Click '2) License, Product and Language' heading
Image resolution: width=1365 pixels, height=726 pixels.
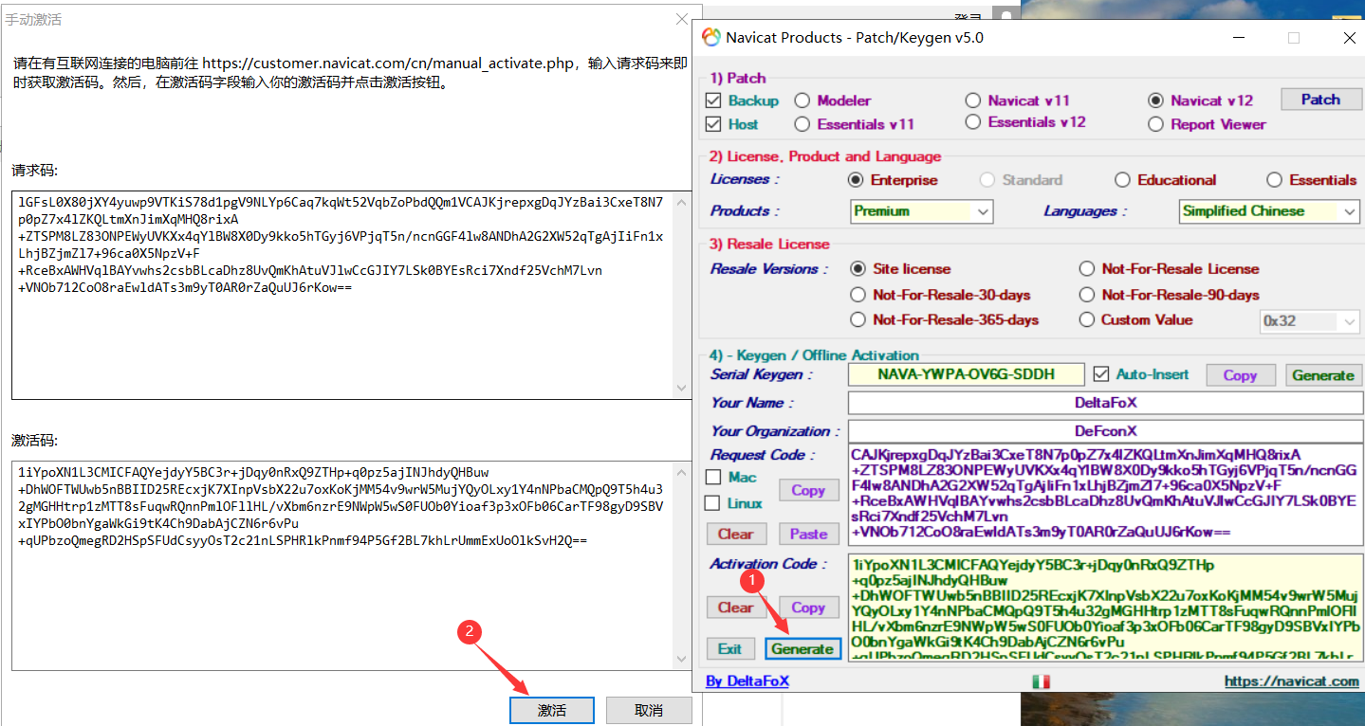pos(825,156)
